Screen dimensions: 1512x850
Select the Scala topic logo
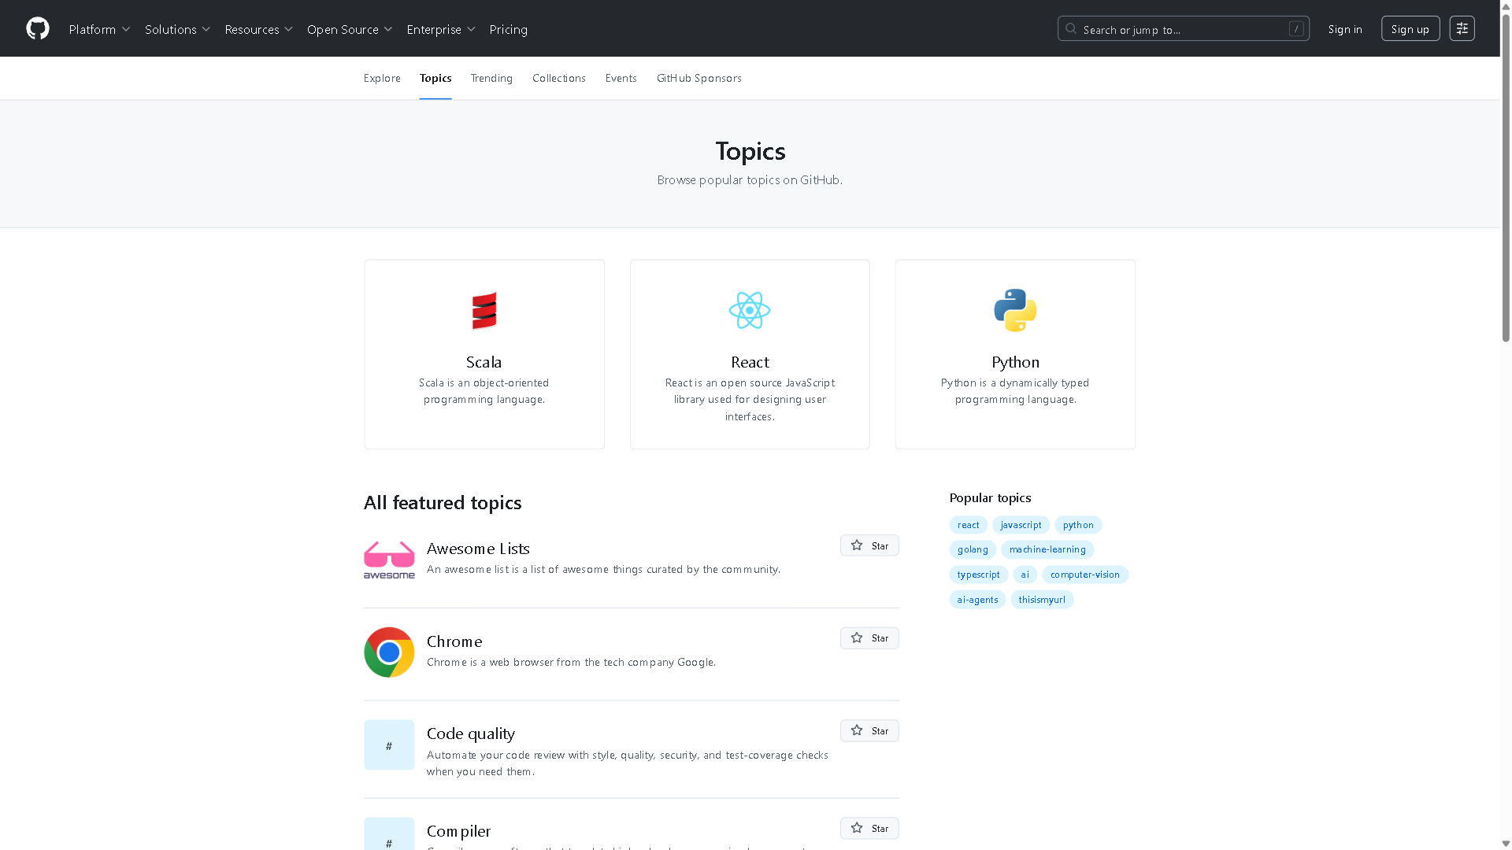click(x=484, y=310)
